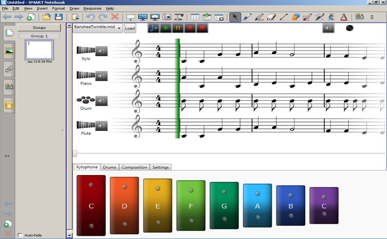Open the File menu
387x239 pixels.
(5, 8)
